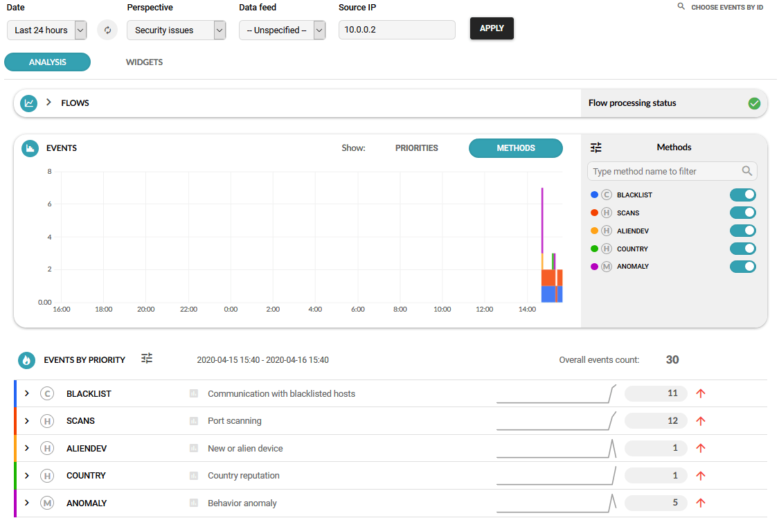Image resolution: width=779 pixels, height=518 pixels.
Task: Turn off the SCANS method toggle
Action: (x=742, y=213)
